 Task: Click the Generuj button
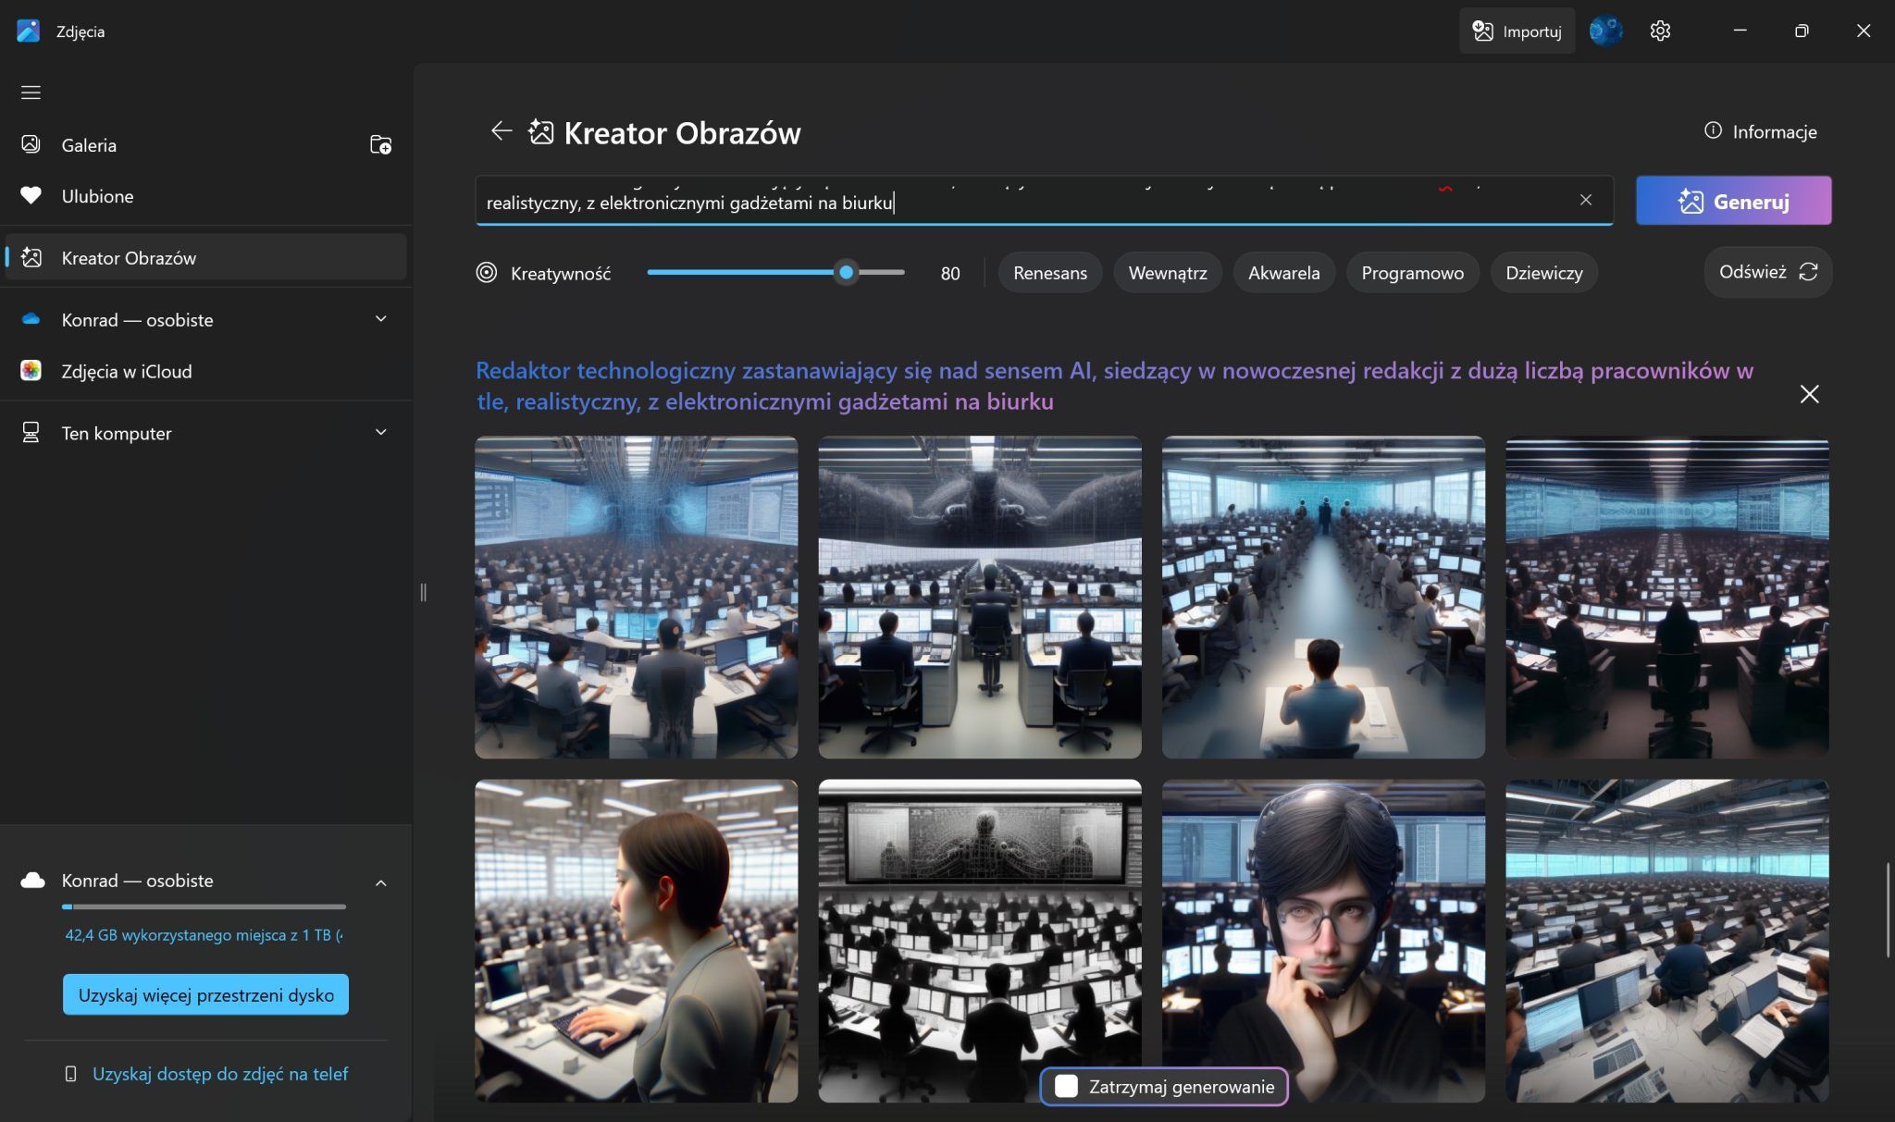[1733, 201]
